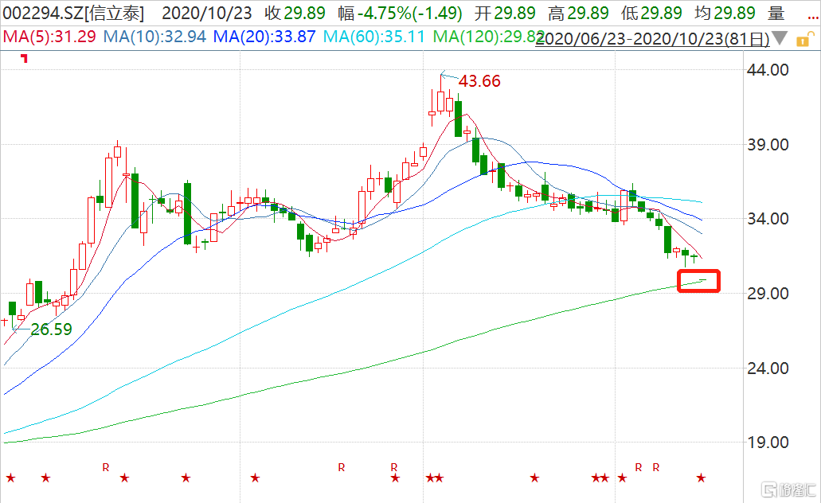This screenshot has height=503, width=821.
Task: Click the opening price 开29.89 value
Action: tap(505, 13)
